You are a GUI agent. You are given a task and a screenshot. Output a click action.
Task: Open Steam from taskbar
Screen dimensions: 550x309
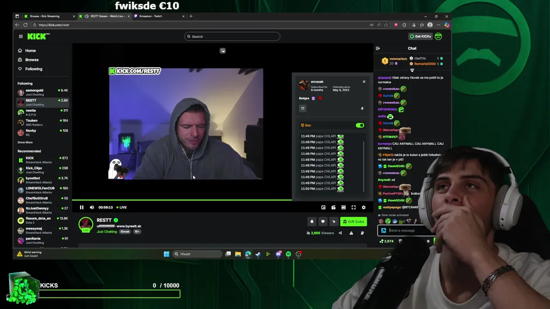click(x=258, y=254)
